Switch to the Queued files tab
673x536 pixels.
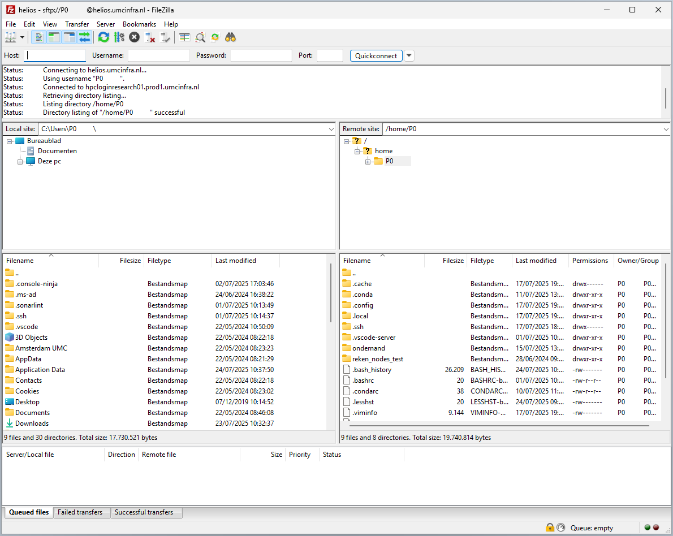click(29, 512)
